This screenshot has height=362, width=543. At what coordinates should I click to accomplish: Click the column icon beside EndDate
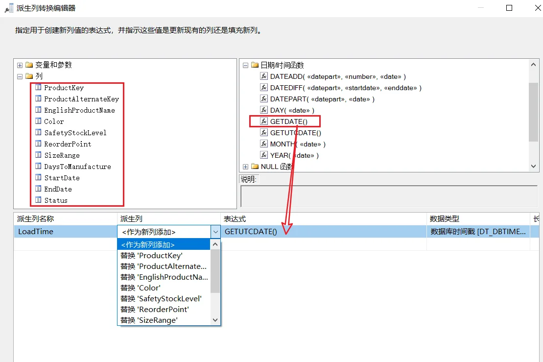[39, 189]
